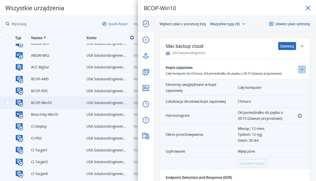
Task: Click the USA SolutionsEngineers tenant icon
Action: point(168,53)
